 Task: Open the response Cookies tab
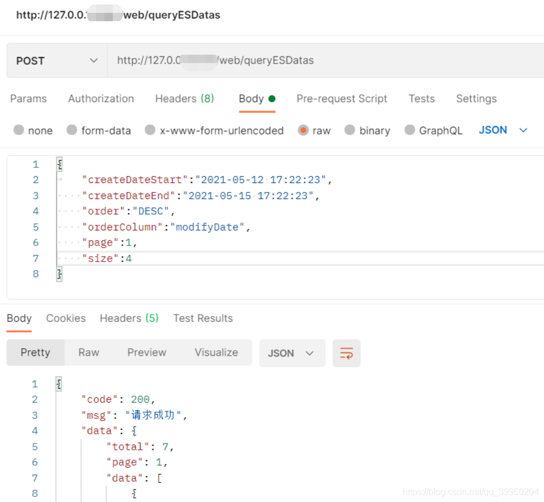pyautogui.click(x=66, y=318)
